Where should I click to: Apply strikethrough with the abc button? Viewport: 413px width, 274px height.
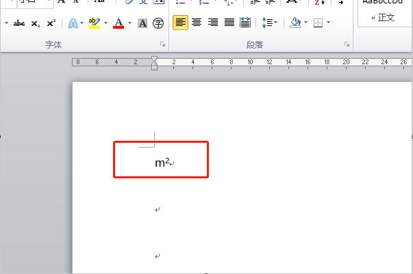tap(19, 23)
